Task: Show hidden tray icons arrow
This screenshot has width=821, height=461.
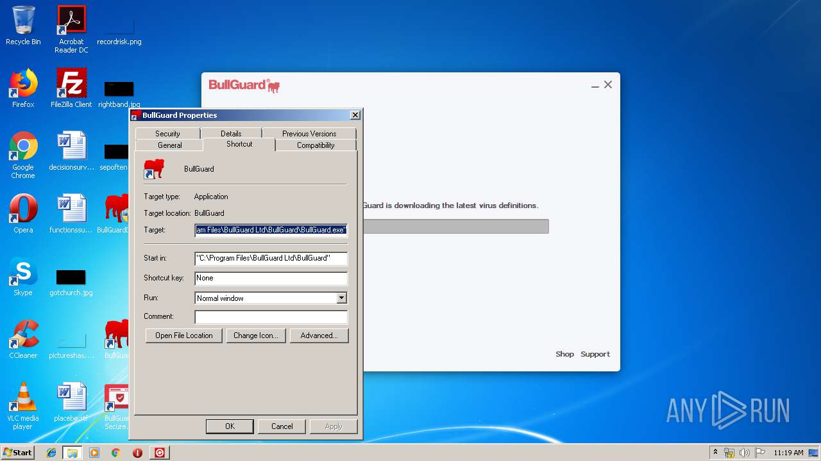Action: click(716, 453)
